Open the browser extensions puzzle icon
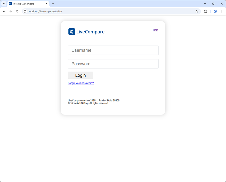The image size is (226, 182). click(206, 11)
